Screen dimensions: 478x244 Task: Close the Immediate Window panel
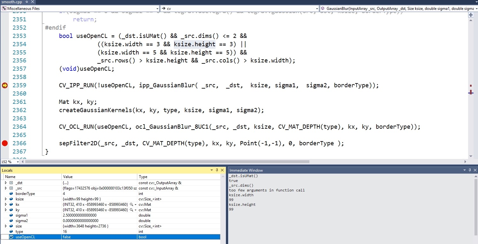coord(475,170)
